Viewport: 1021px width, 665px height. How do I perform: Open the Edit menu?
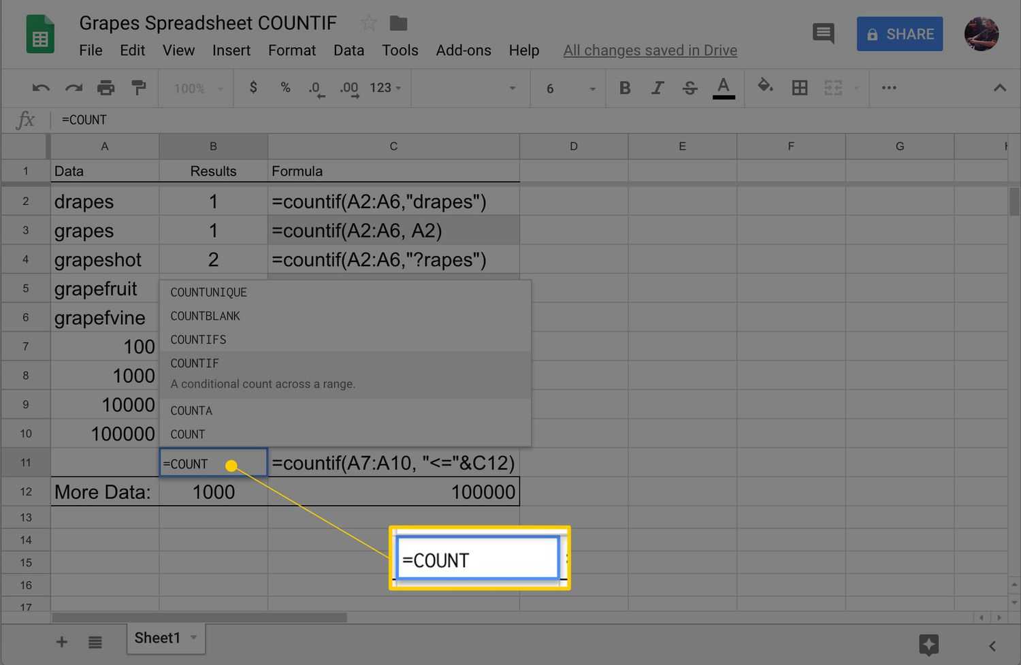click(x=132, y=50)
